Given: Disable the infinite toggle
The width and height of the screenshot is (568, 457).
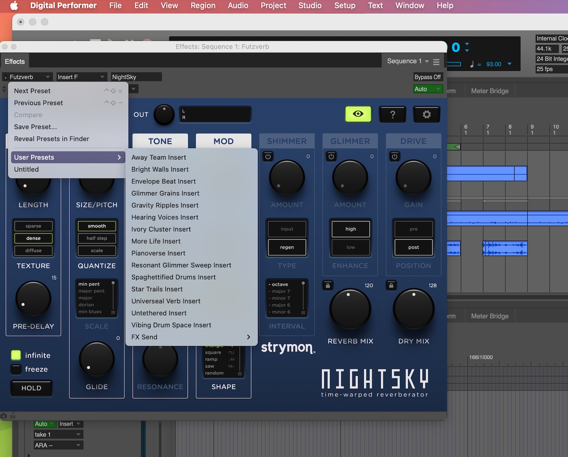Looking at the screenshot, I should click(16, 355).
